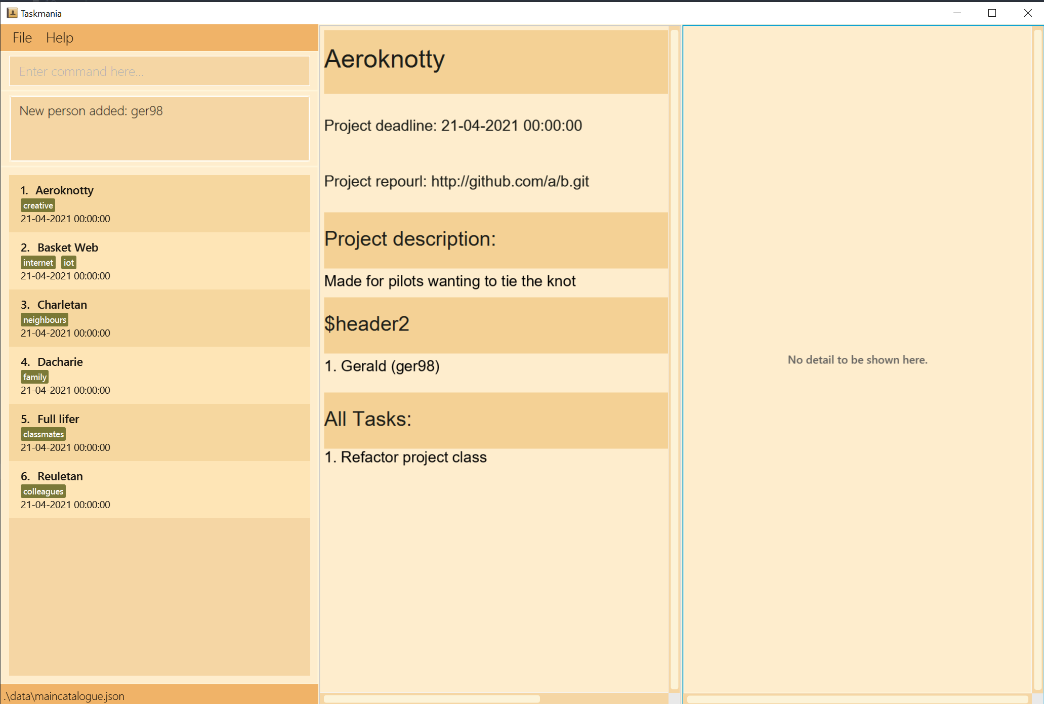
Task: Click the Aeroknotty heading in details panel
Action: tap(385, 59)
